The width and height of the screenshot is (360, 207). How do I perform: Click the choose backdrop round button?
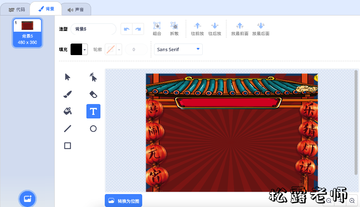tap(27, 199)
